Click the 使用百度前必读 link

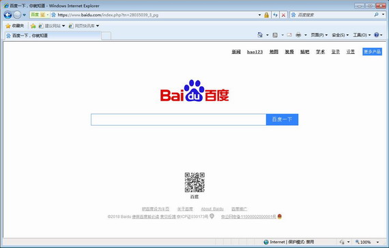coord(145,217)
